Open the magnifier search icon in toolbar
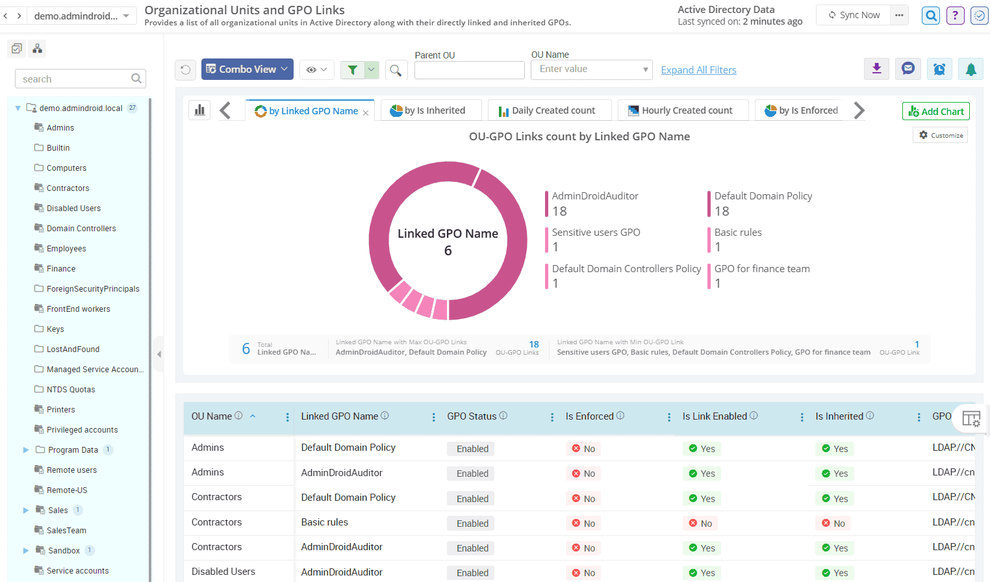 (x=396, y=70)
